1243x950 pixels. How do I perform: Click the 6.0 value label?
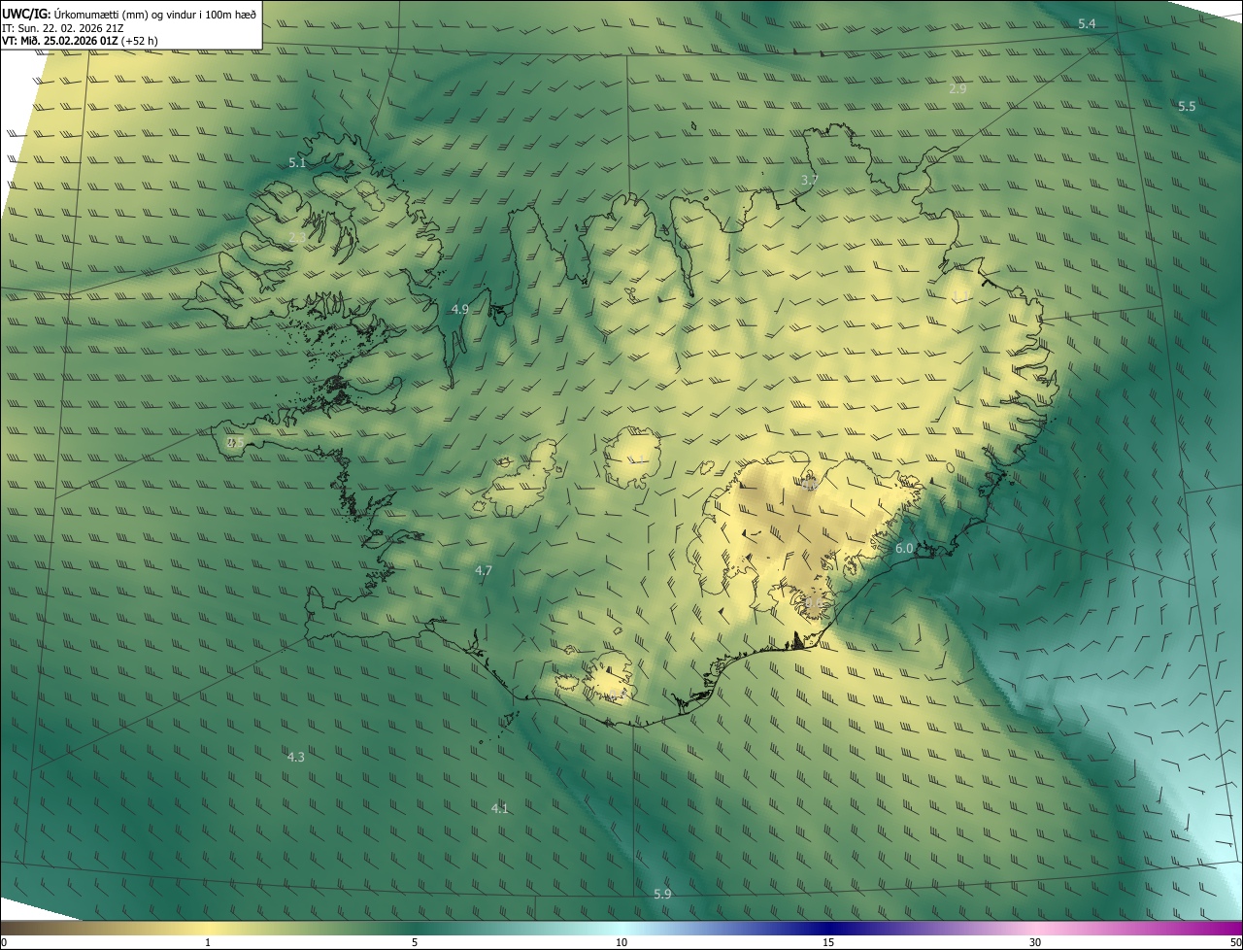click(x=904, y=548)
